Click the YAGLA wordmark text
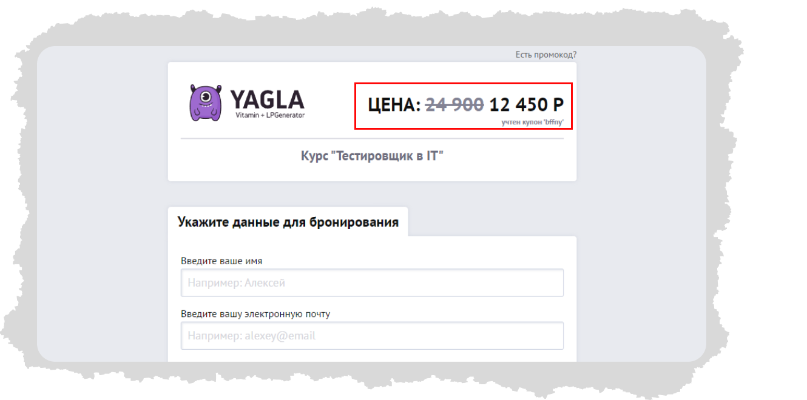This screenshot has width=807, height=400. tap(267, 99)
